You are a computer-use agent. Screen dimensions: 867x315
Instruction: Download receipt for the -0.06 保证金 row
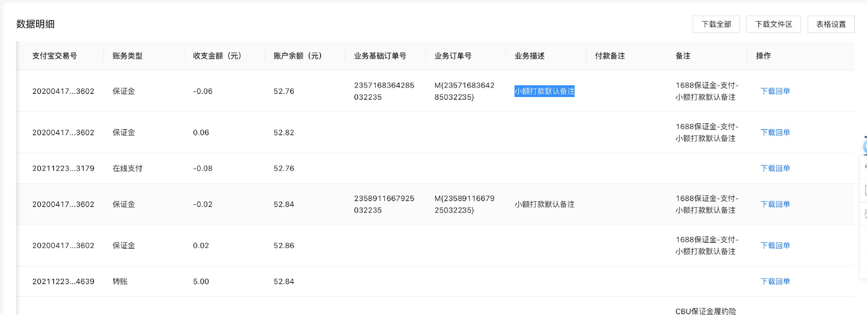coord(775,91)
